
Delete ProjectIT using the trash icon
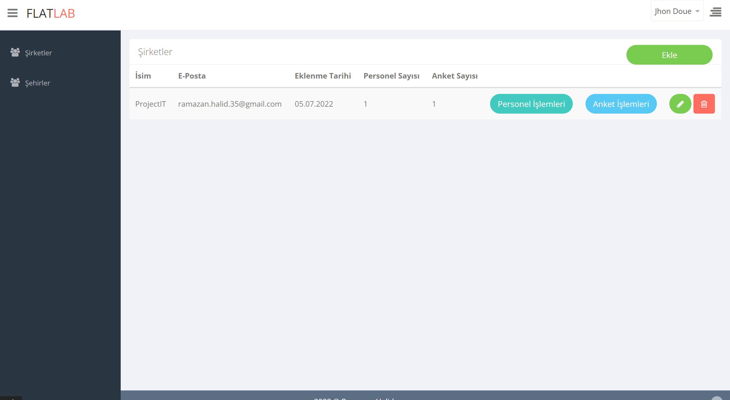point(704,103)
